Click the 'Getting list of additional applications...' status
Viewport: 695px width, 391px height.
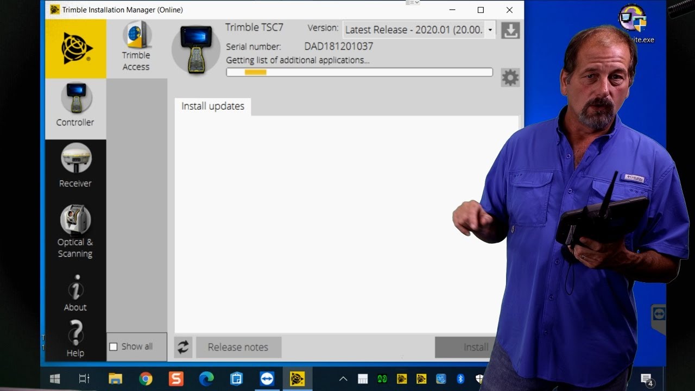[298, 60]
